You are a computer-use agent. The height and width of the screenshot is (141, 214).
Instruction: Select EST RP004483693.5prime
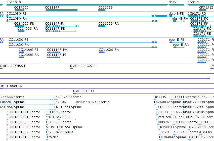coord(76,105)
